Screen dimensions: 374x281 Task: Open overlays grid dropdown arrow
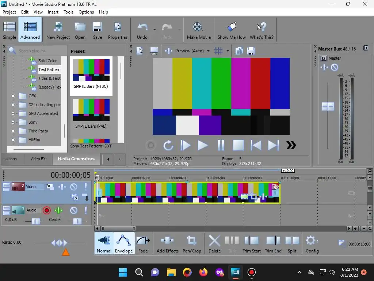pyautogui.click(x=228, y=50)
